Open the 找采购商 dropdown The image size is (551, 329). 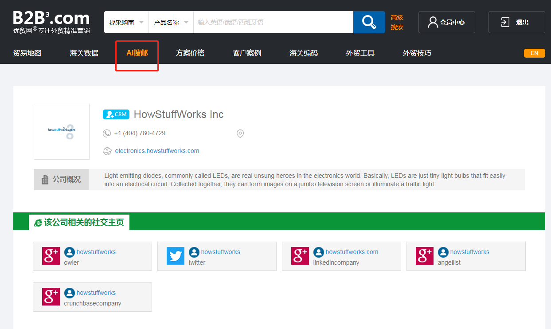pyautogui.click(x=126, y=22)
